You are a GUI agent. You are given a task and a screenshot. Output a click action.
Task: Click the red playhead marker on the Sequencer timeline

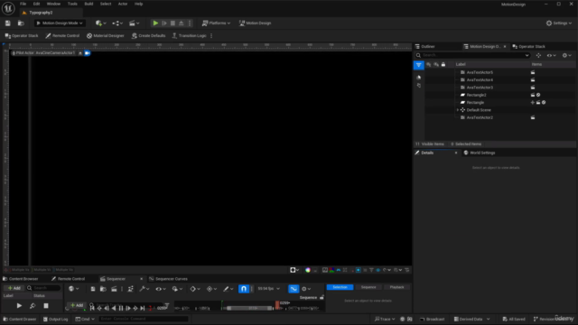[277, 304]
